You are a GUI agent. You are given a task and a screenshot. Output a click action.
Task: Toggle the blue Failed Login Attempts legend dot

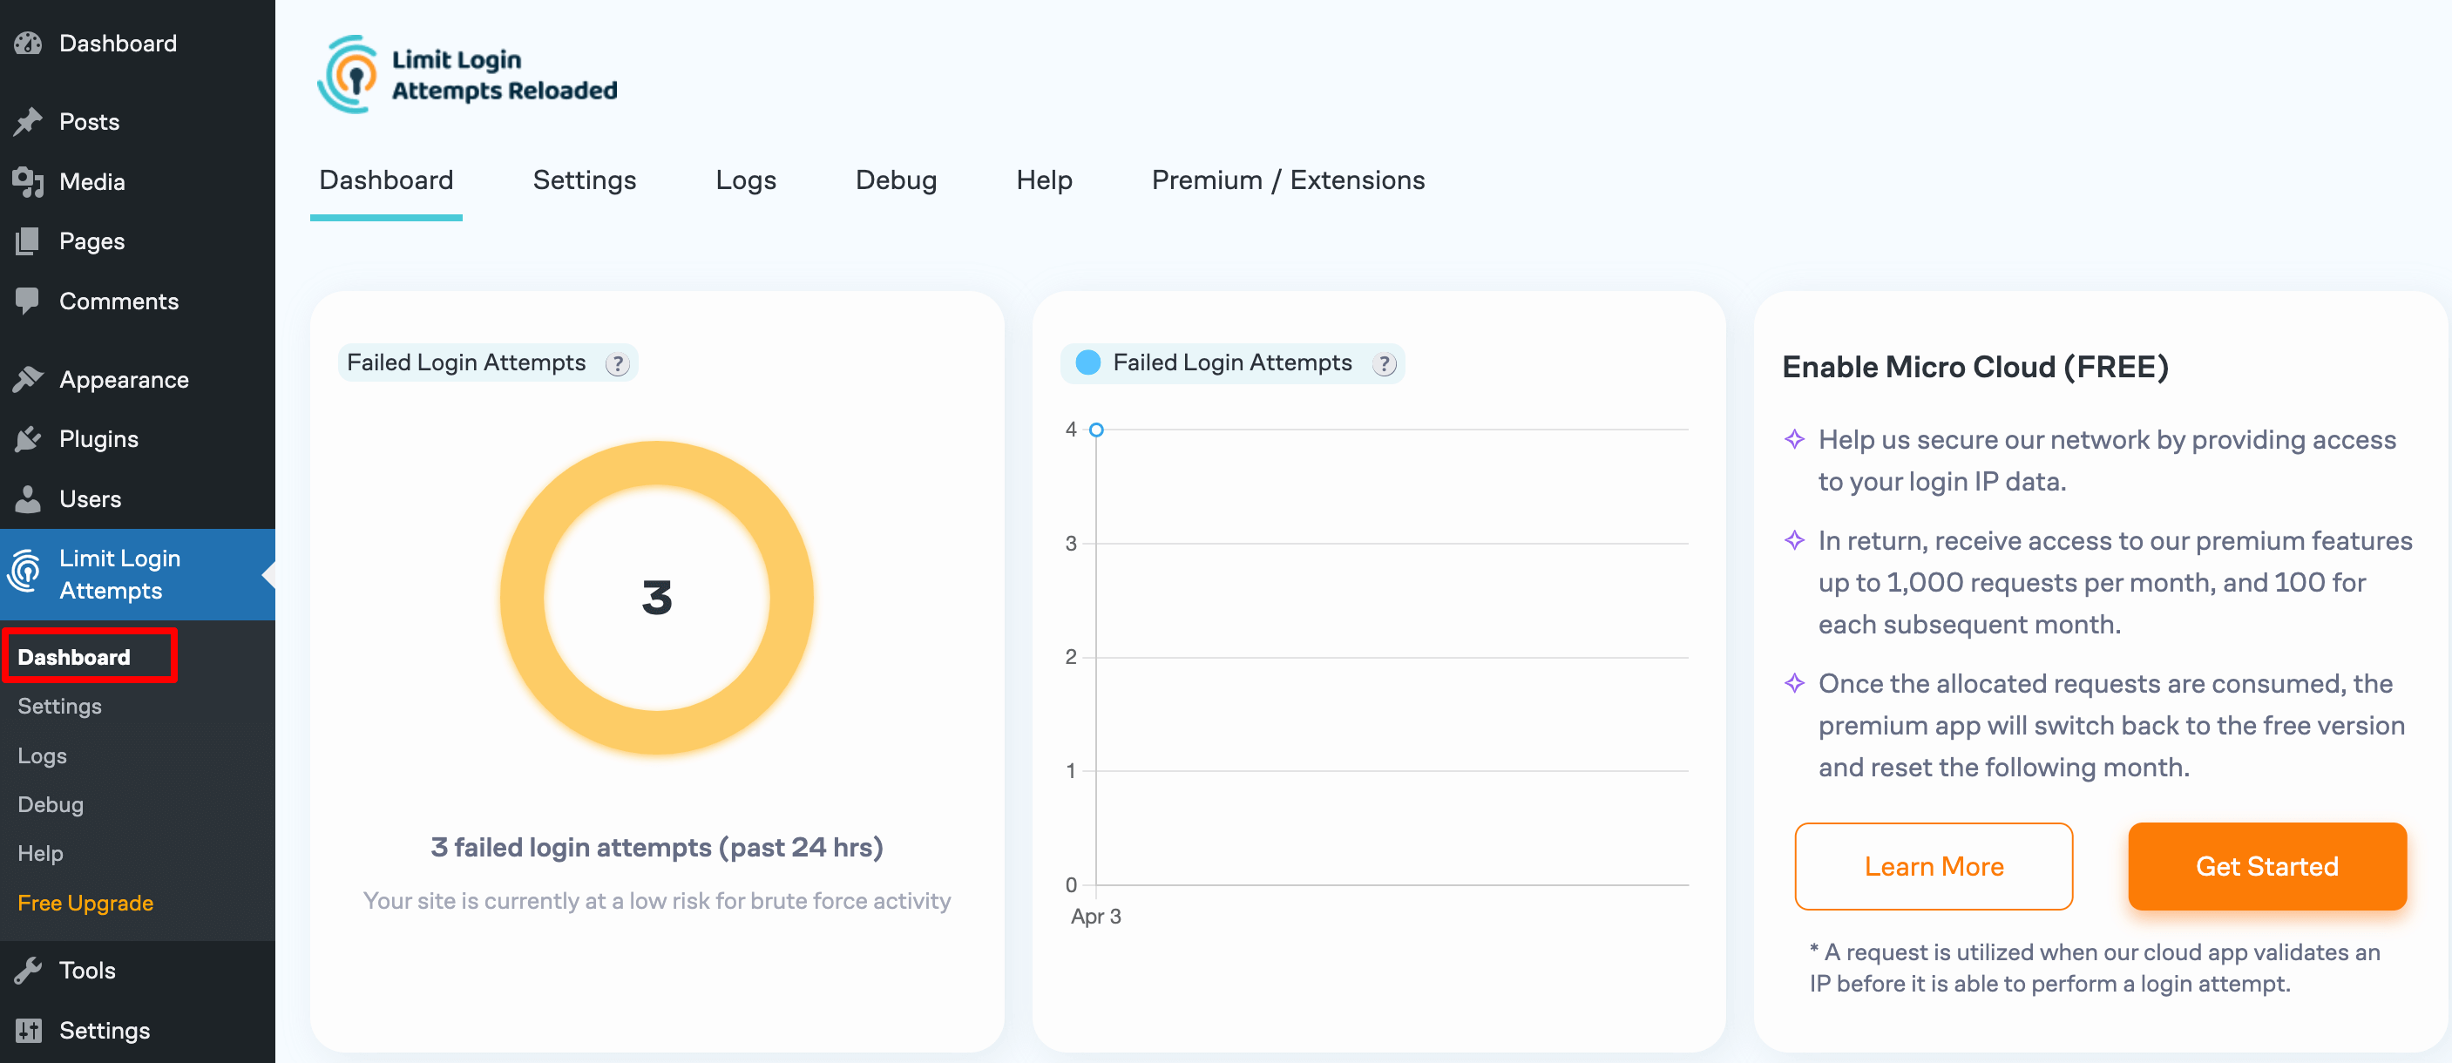(x=1087, y=362)
